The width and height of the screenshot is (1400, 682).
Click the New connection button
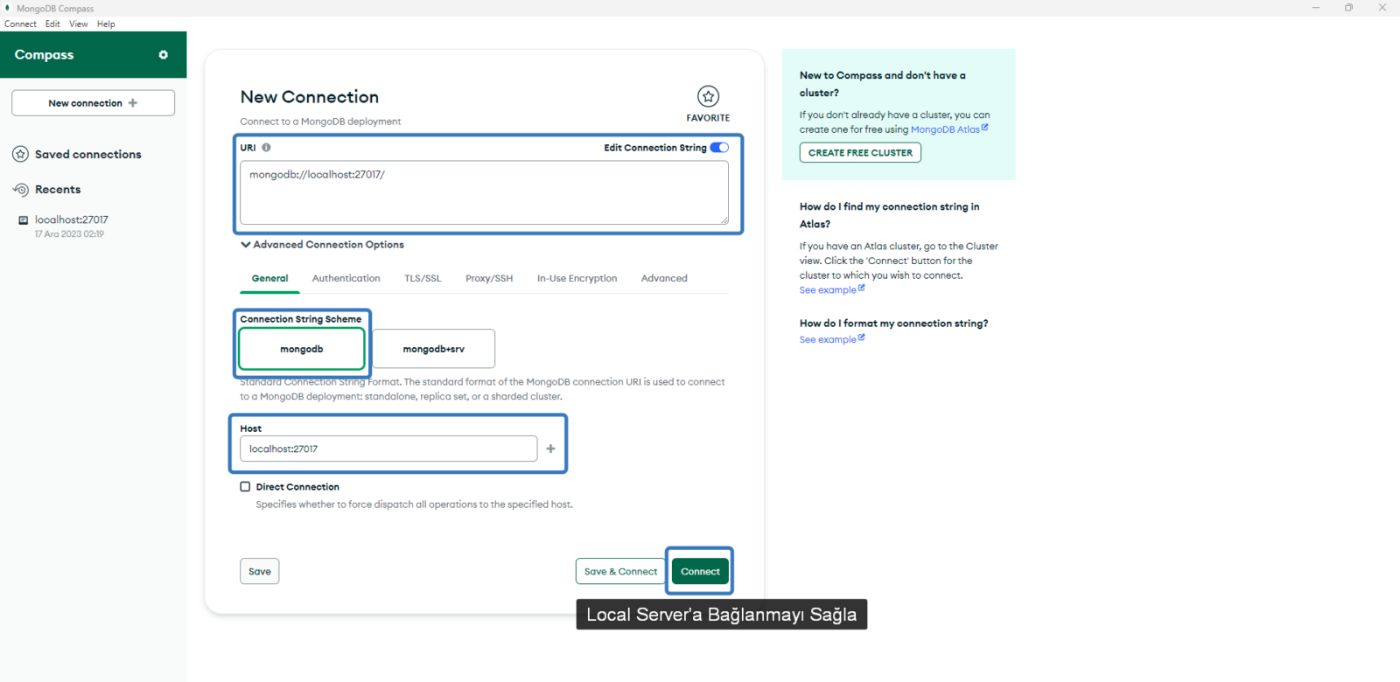93,103
